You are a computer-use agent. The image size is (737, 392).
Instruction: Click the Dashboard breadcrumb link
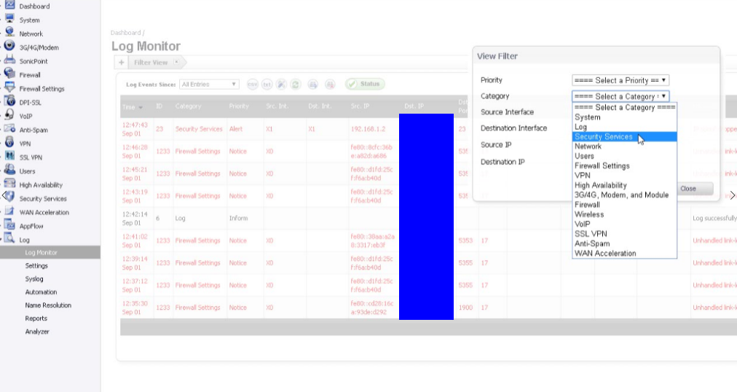tap(125, 33)
